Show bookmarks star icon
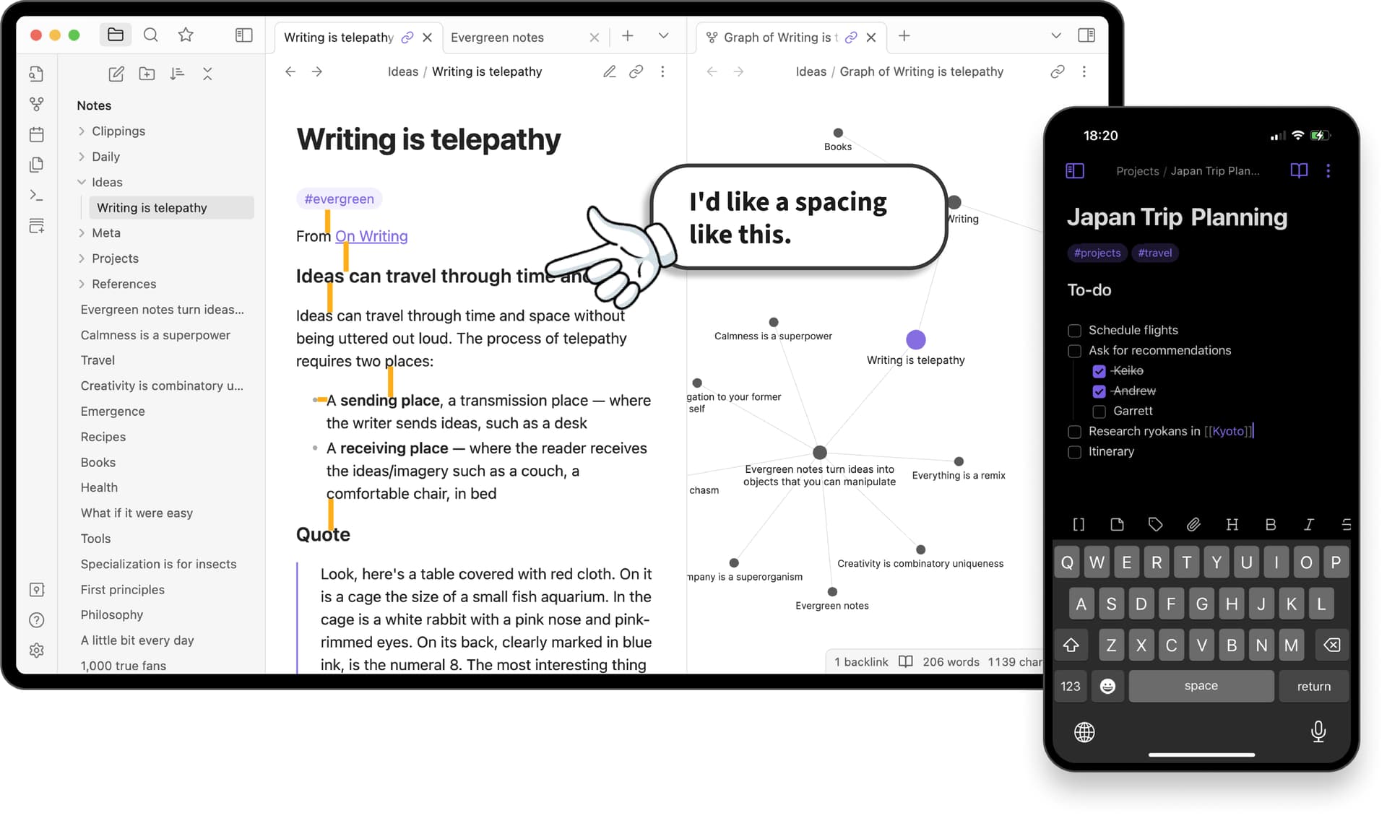This screenshot has width=1387, height=818. pos(186,35)
